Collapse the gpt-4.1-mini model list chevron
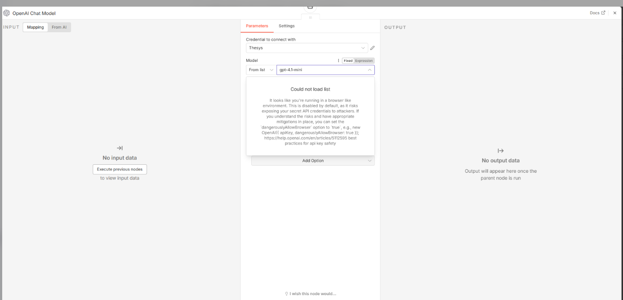Viewport: 623px width, 300px height. click(x=370, y=70)
